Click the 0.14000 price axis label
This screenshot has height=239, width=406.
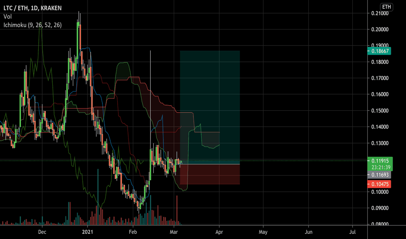380,127
